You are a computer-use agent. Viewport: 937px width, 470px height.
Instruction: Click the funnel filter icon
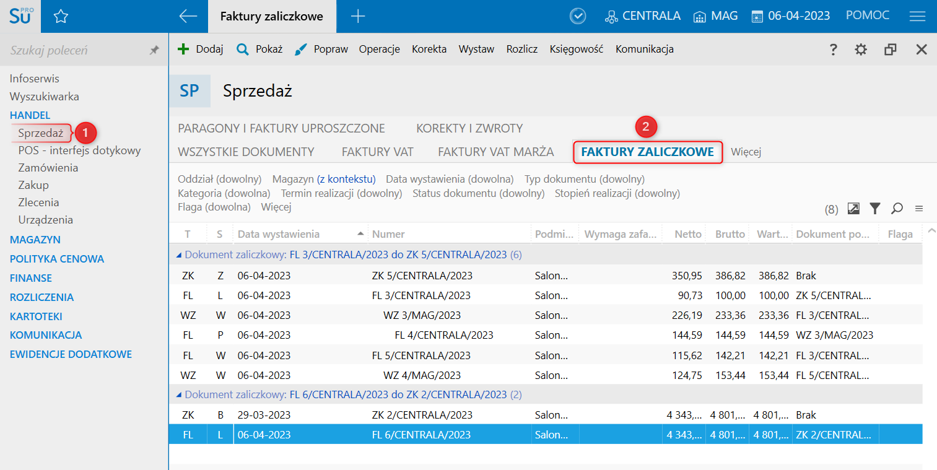point(874,209)
